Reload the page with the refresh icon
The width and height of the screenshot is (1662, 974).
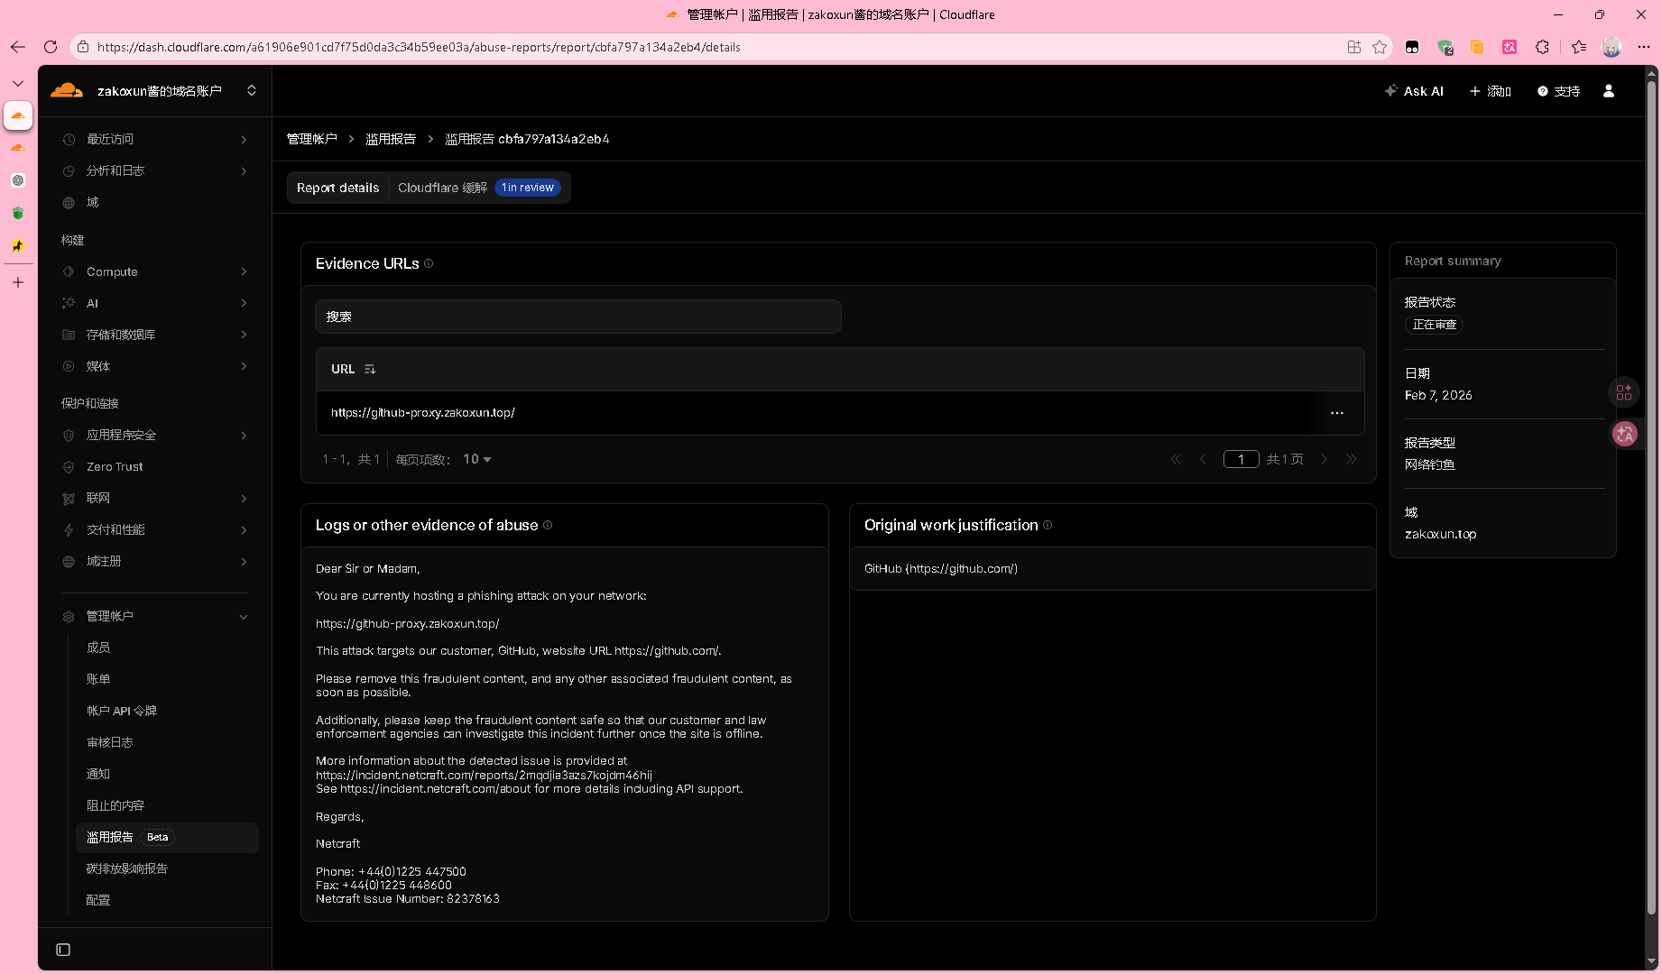51,47
